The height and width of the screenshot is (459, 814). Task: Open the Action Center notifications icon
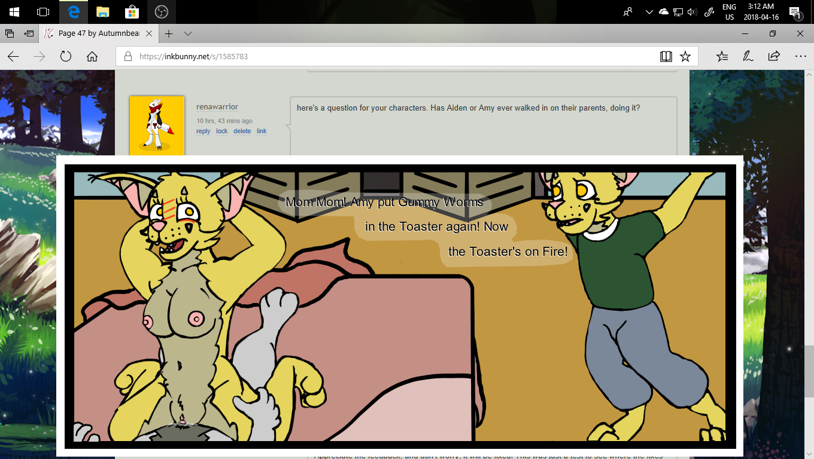coord(795,12)
